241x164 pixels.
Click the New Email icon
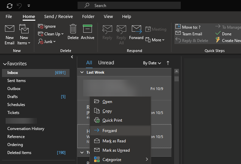(x=9, y=29)
